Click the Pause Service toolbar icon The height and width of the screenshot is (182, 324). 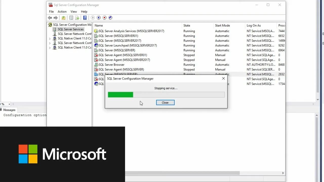click(98, 18)
